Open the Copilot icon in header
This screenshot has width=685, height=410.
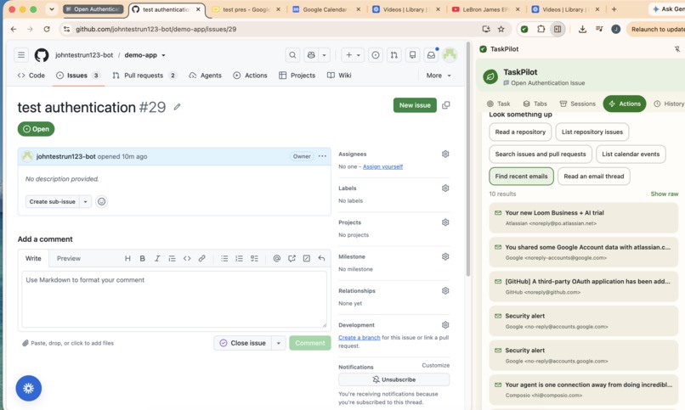pos(311,55)
